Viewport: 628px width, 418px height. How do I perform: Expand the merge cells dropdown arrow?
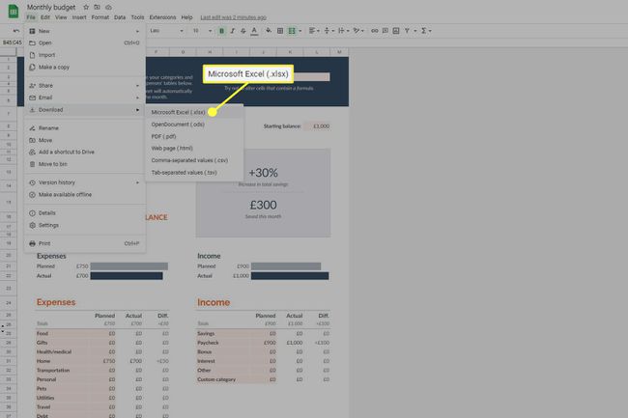tap(300, 31)
